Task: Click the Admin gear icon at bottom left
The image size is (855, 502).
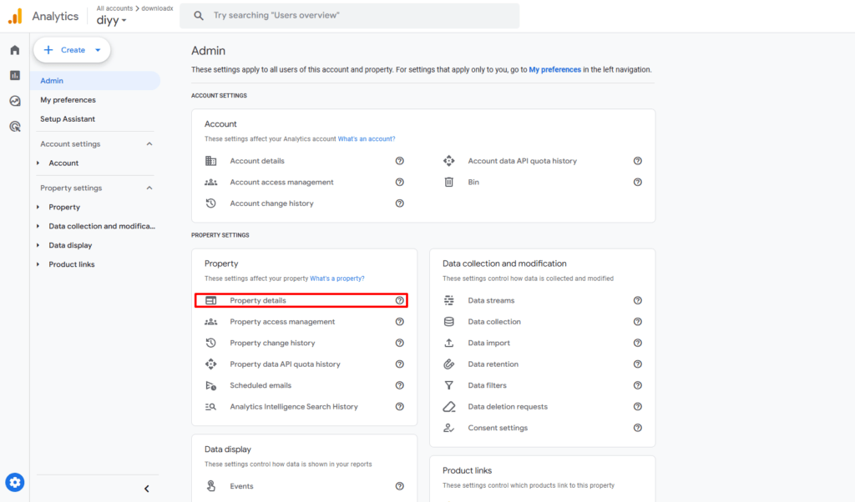Action: point(15,482)
